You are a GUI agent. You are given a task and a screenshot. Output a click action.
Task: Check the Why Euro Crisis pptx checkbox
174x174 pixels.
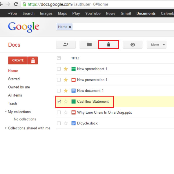pyautogui.click(x=59, y=112)
